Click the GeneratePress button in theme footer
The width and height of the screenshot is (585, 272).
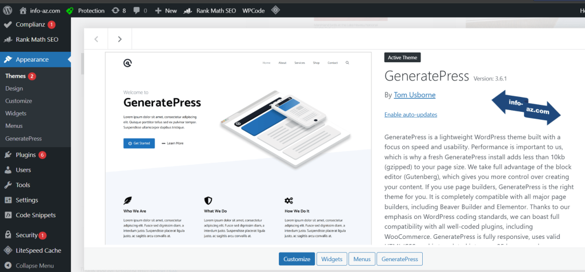[399, 259]
